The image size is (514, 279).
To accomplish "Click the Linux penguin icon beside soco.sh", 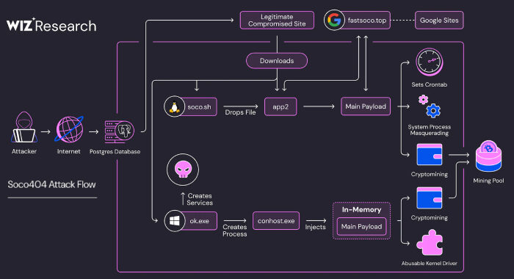I will point(175,106).
